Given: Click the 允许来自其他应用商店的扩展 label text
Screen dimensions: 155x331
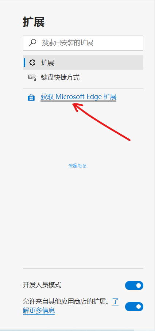Looking at the screenshot, I should pos(66,302).
